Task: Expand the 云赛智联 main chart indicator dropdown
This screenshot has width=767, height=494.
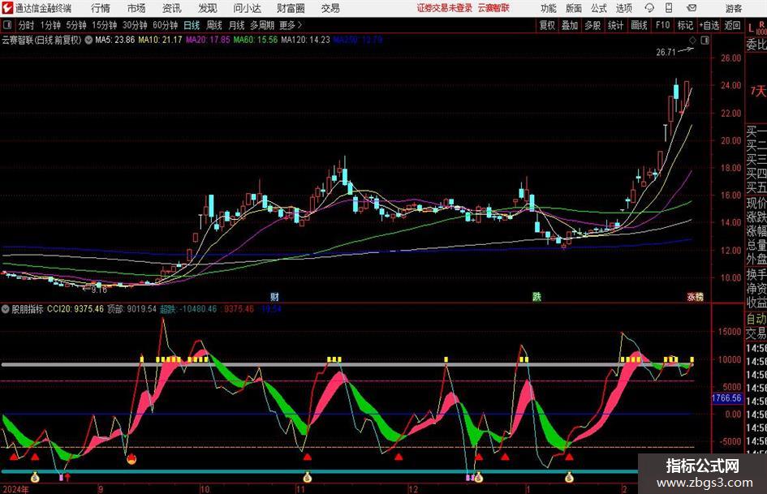Action: pos(88,40)
